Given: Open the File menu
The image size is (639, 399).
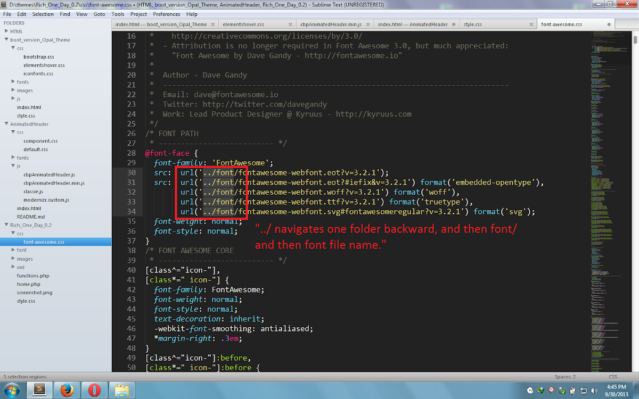Looking at the screenshot, I should click(x=7, y=14).
